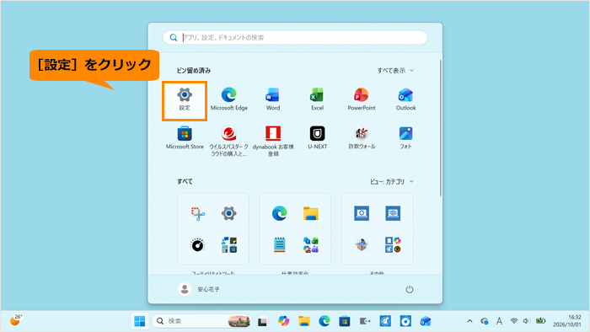Image resolution: width=590 pixels, height=332 pixels.
Task: Open Settings gear in the utilities category
Action: coord(228,213)
